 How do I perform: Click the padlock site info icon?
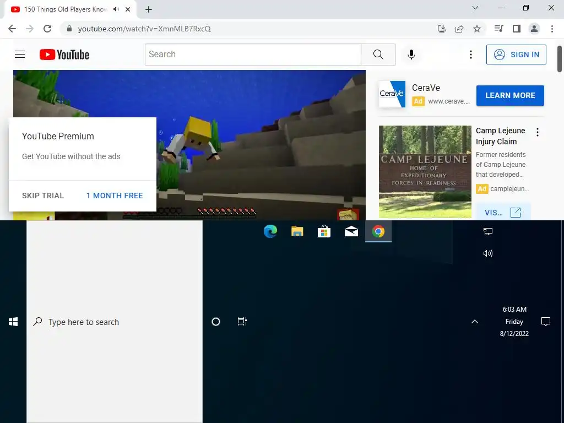[x=69, y=29]
